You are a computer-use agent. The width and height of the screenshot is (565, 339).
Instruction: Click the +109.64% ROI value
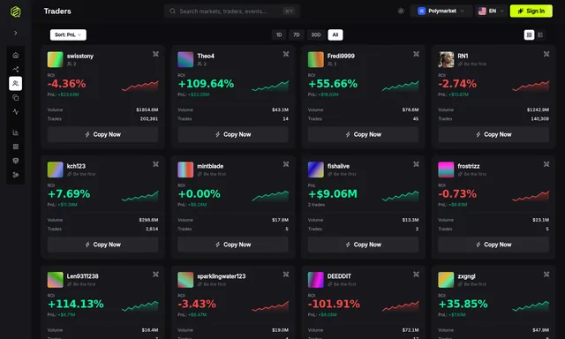point(206,84)
